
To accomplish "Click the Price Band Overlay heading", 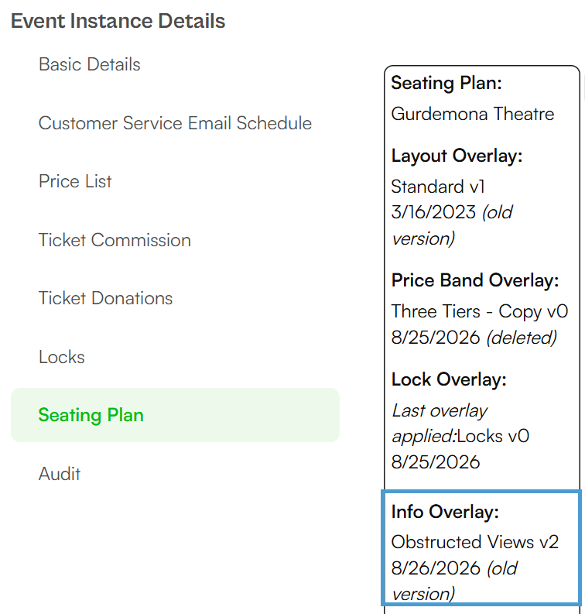I will 475,280.
